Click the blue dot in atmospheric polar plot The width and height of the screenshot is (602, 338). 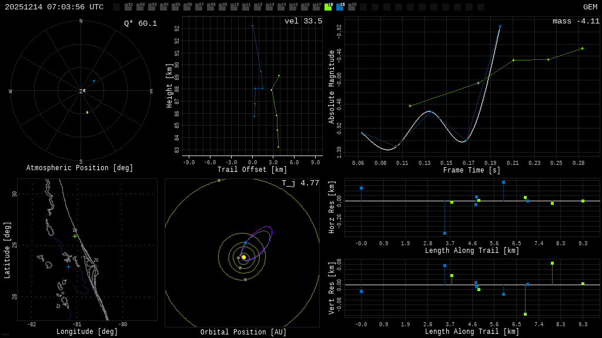94,81
